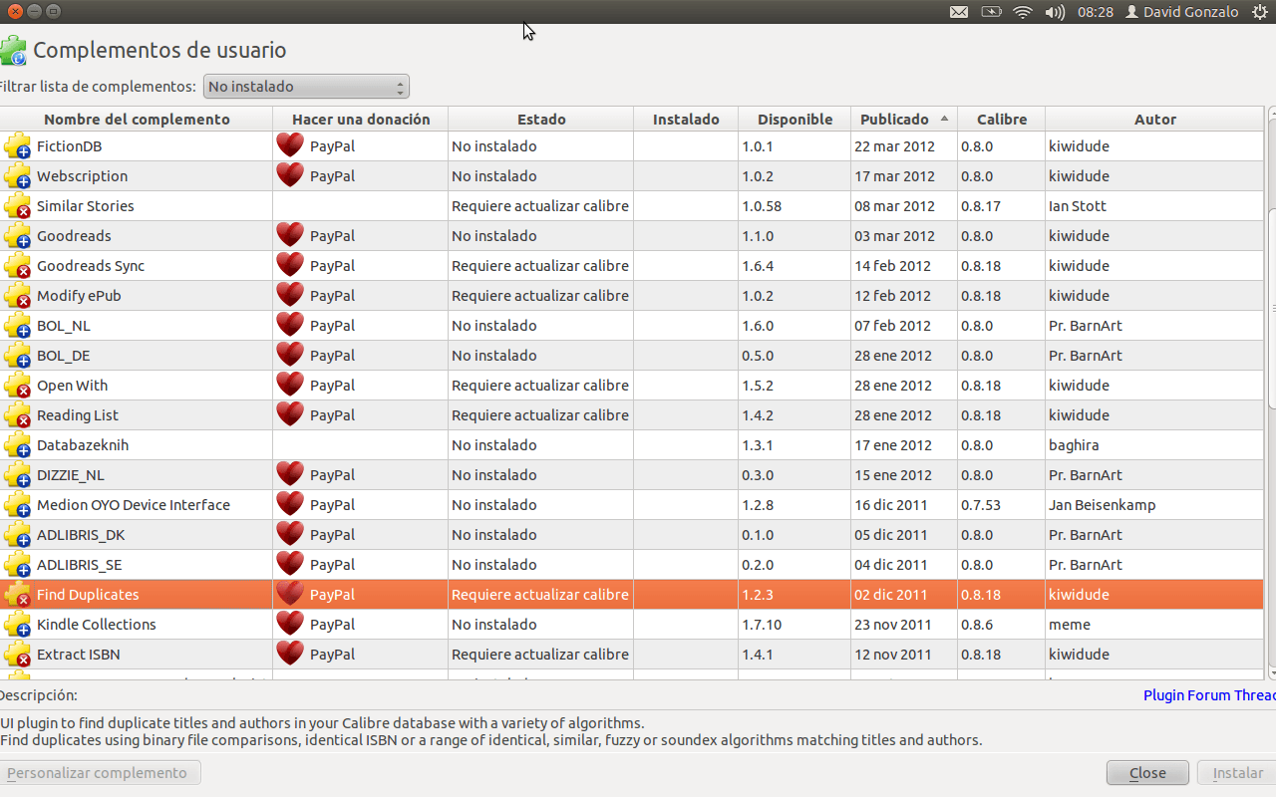Click the Autor column header
The width and height of the screenshot is (1276, 797).
click(x=1155, y=119)
